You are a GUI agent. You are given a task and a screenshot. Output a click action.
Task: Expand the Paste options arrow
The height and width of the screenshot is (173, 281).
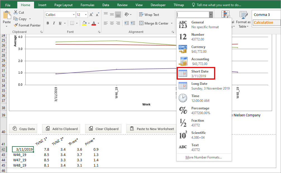[7, 26]
